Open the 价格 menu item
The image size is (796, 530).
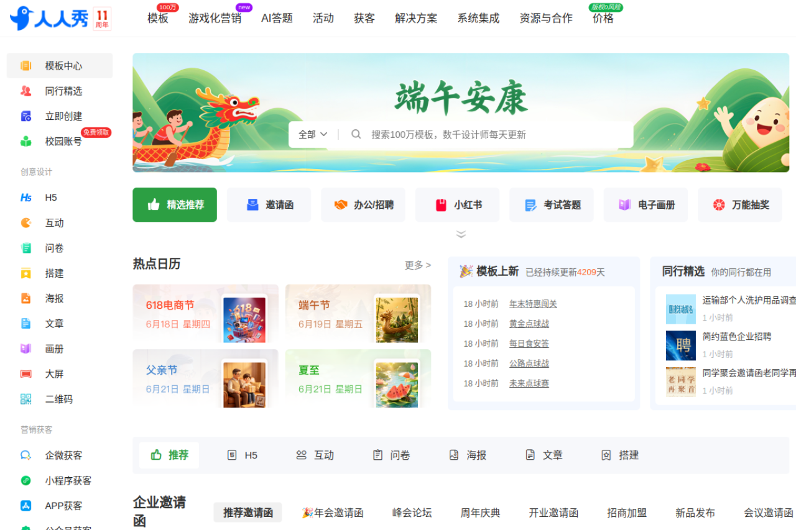[603, 18]
